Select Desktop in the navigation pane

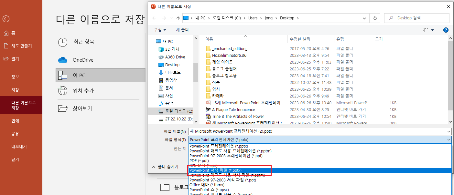click(x=172, y=65)
